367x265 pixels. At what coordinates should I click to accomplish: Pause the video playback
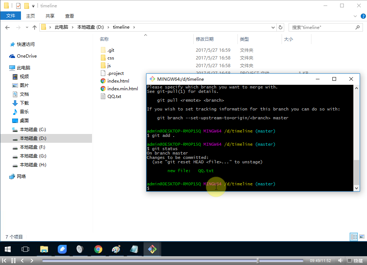click(13, 261)
